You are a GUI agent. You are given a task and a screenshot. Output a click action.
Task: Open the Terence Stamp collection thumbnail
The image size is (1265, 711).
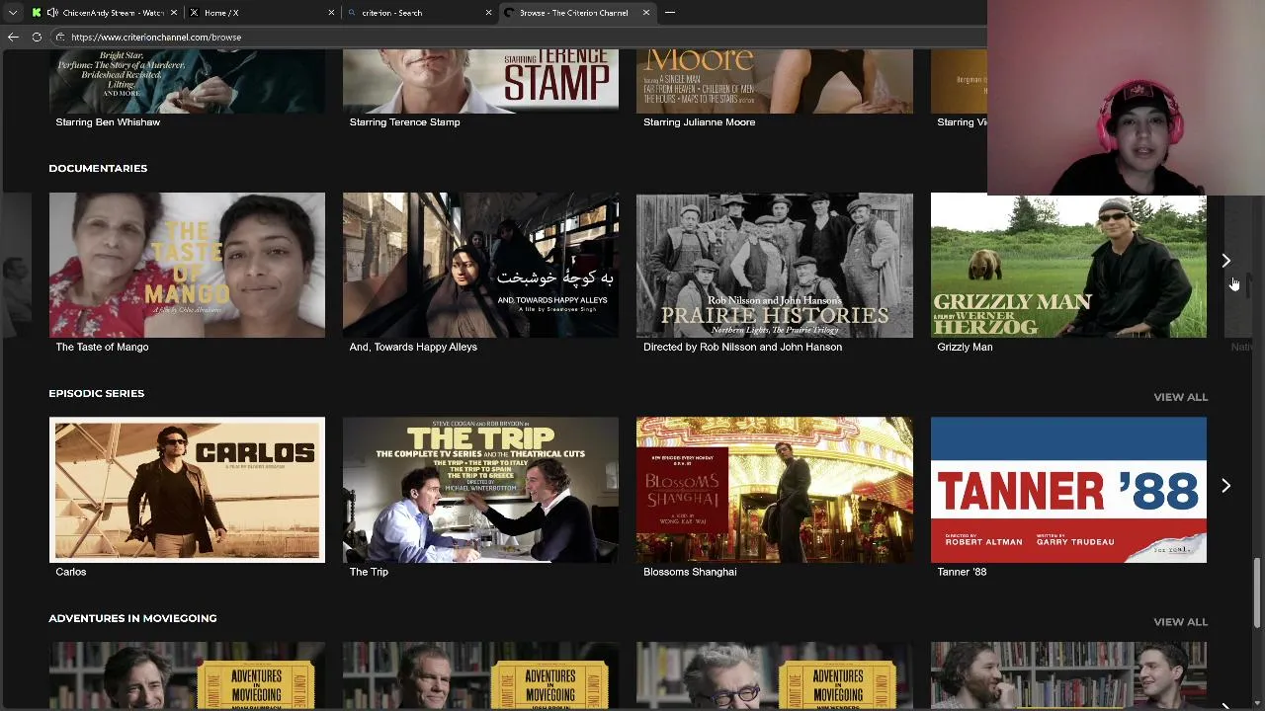click(480, 81)
